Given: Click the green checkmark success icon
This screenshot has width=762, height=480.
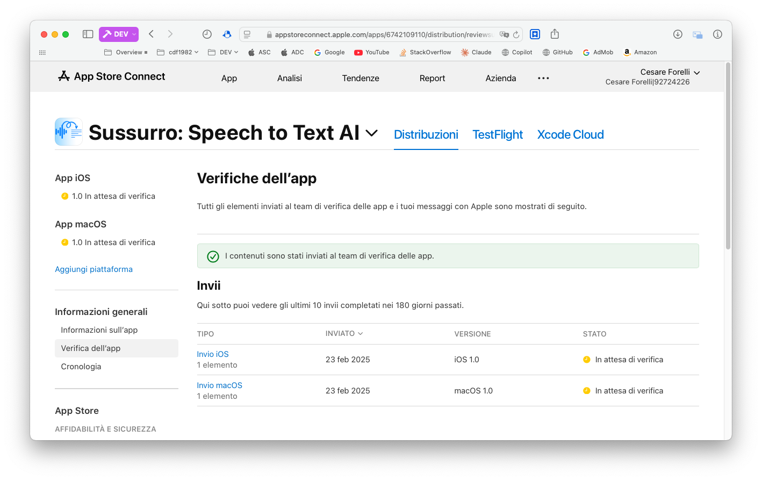Looking at the screenshot, I should point(213,256).
